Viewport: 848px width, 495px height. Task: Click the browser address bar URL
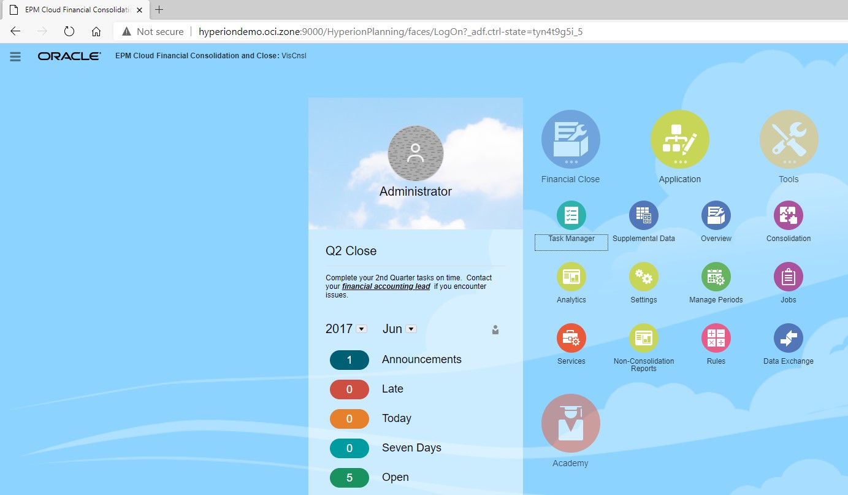[391, 31]
